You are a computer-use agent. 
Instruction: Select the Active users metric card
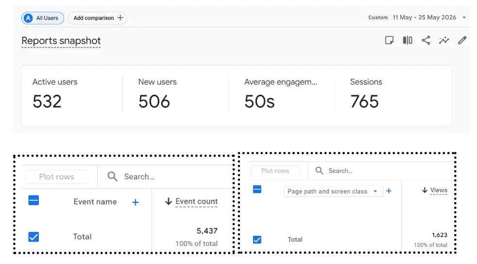[72, 96]
